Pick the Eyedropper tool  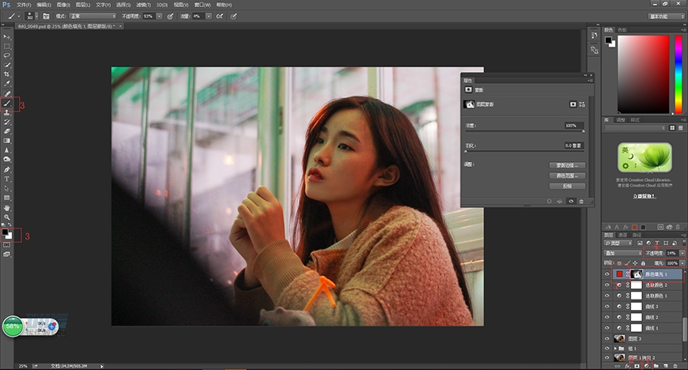[7, 83]
